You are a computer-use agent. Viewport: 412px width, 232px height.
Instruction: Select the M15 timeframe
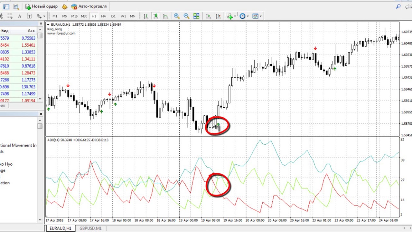[x=74, y=16]
